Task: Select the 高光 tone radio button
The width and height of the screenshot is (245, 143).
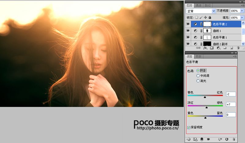Action: 198,81
